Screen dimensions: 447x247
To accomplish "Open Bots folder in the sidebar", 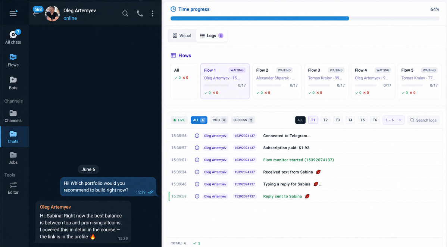I will 13,83.
